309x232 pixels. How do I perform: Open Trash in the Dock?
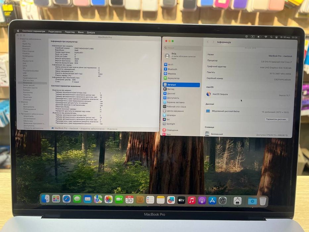pyautogui.click(x=263, y=201)
